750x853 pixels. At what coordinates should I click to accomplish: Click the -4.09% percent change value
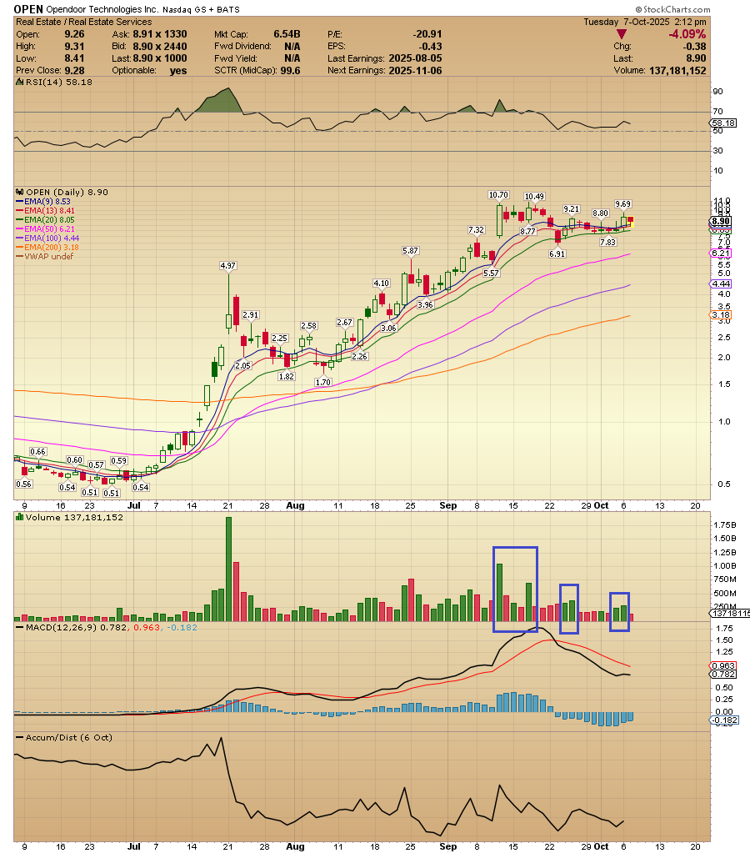tap(687, 34)
